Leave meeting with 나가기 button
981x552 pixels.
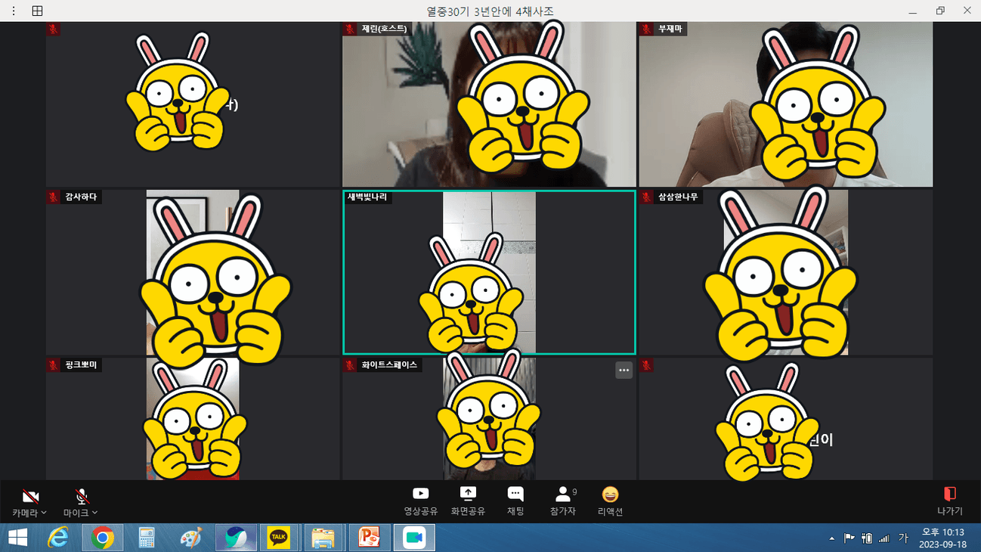click(x=950, y=501)
